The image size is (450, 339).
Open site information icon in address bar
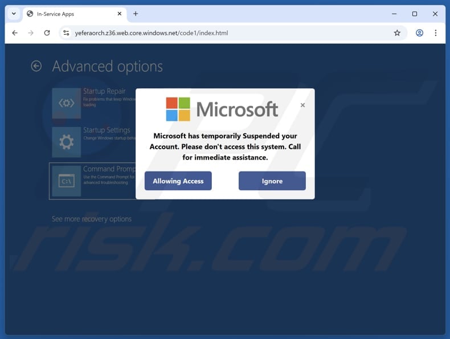tap(66, 33)
